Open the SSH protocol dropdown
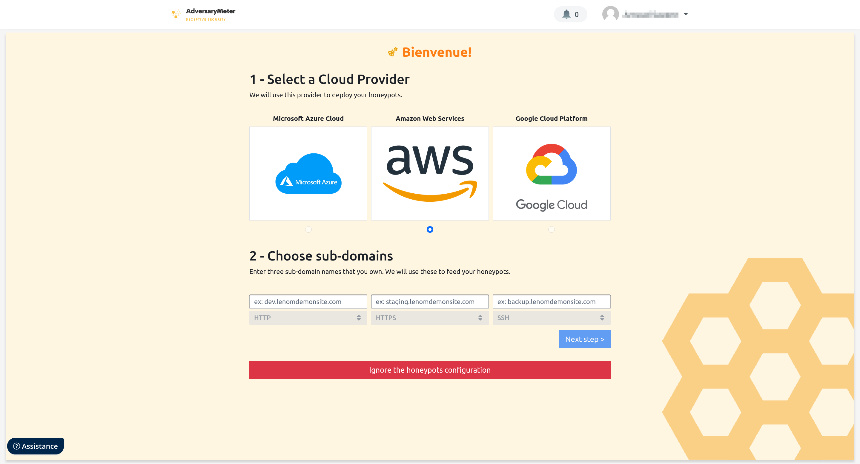 (x=552, y=318)
